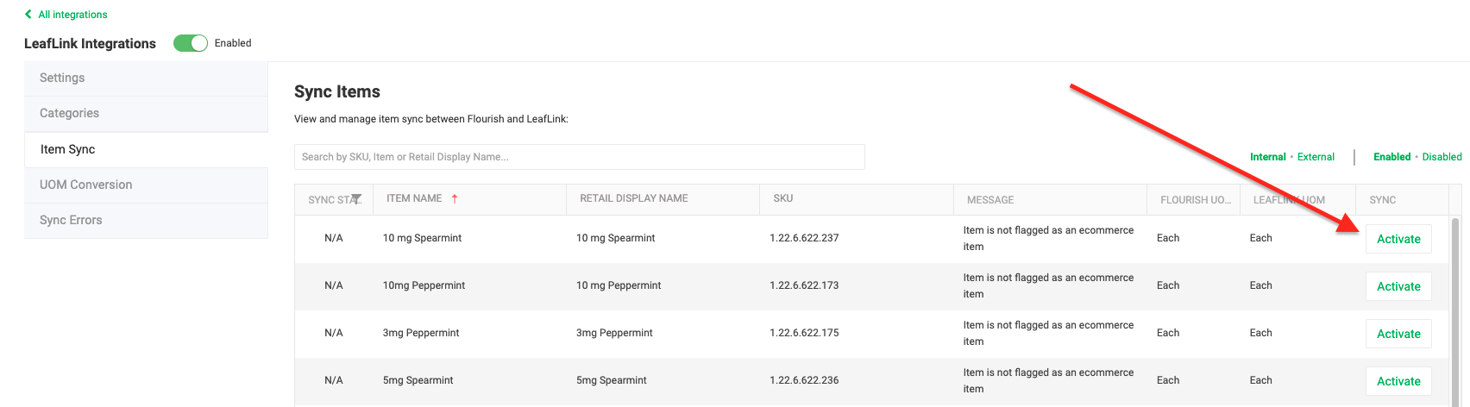Show Disabled items only
Screen dimensions: 1470x407
coord(1442,157)
